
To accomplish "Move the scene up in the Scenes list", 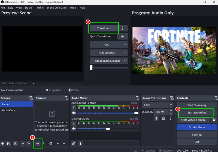I will (23, 143).
